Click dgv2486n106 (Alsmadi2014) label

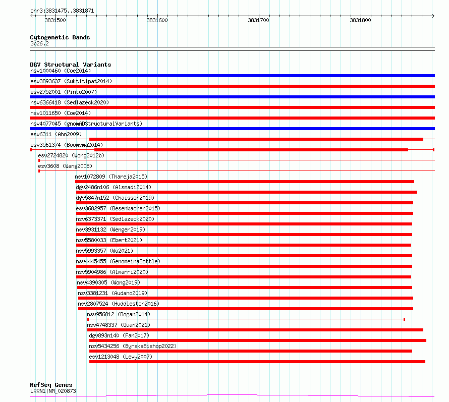click(x=114, y=187)
